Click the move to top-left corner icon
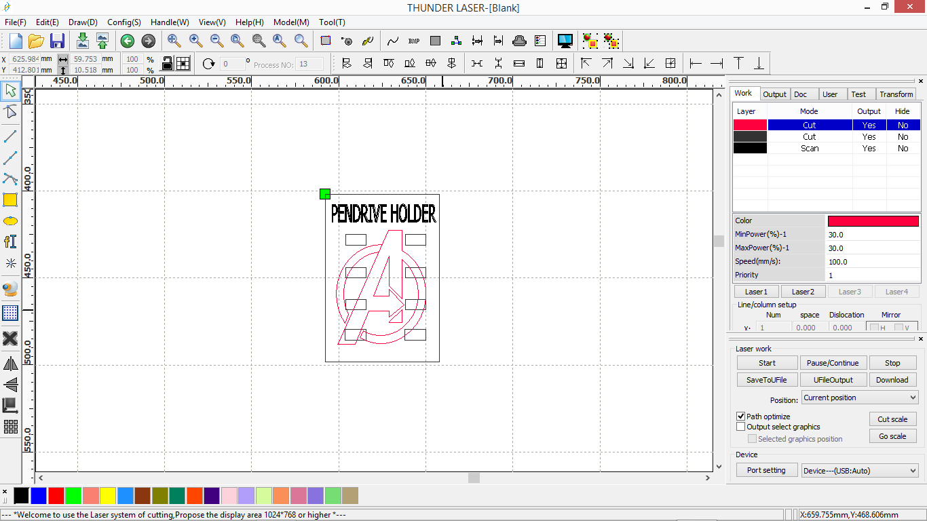Image resolution: width=927 pixels, height=521 pixels. pyautogui.click(x=586, y=64)
